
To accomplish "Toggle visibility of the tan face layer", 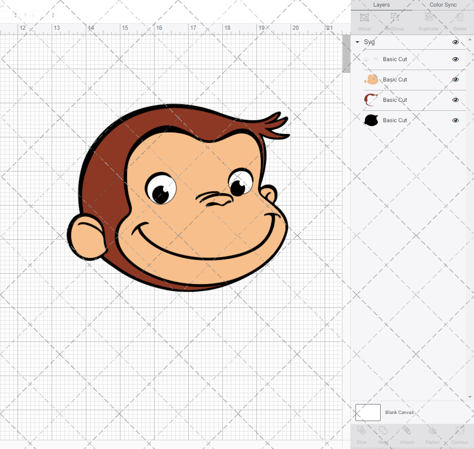I will pyautogui.click(x=456, y=80).
